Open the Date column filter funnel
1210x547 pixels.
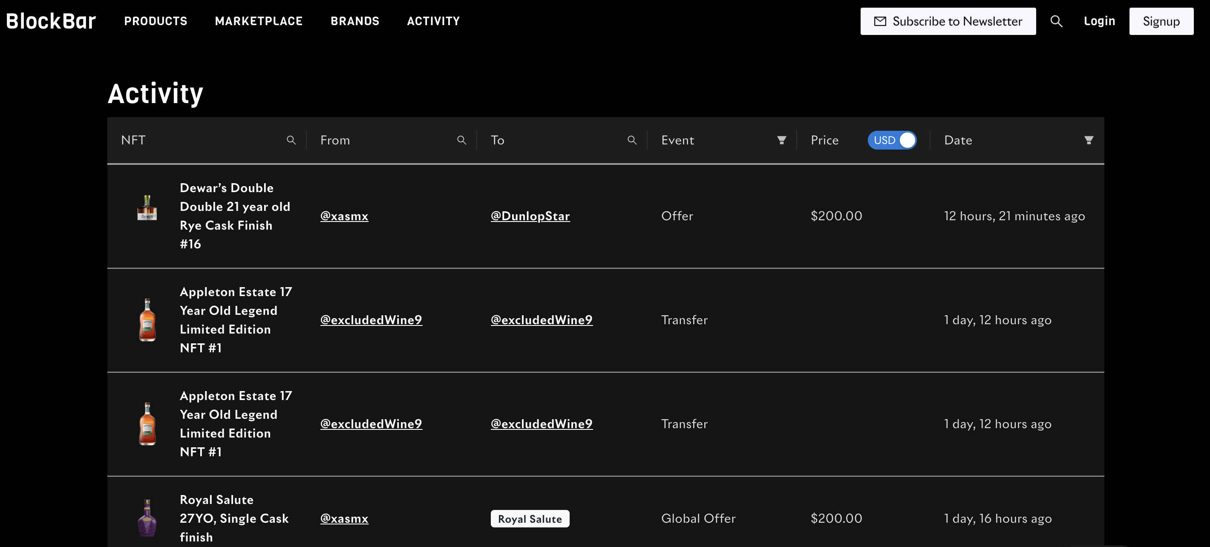(x=1088, y=140)
